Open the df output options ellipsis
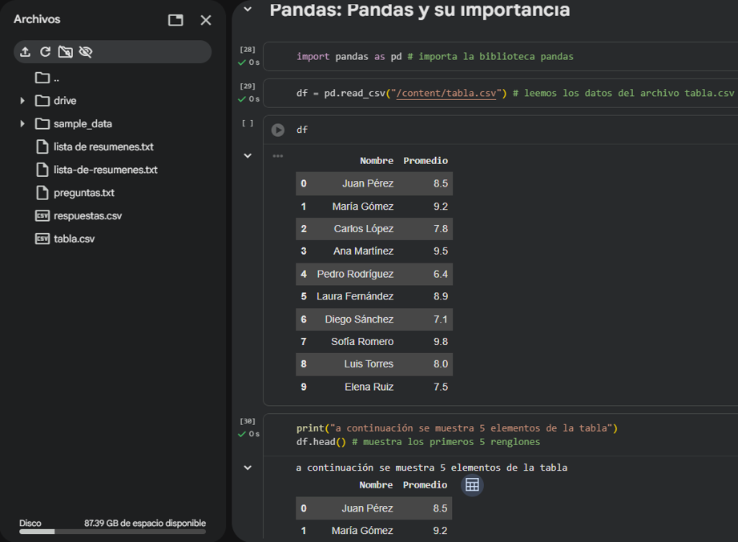 pyautogui.click(x=278, y=155)
